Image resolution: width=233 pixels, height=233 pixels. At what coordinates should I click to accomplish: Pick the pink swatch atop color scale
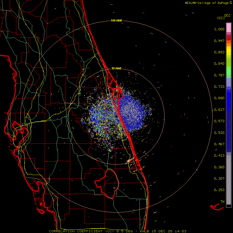pyautogui.click(x=229, y=28)
